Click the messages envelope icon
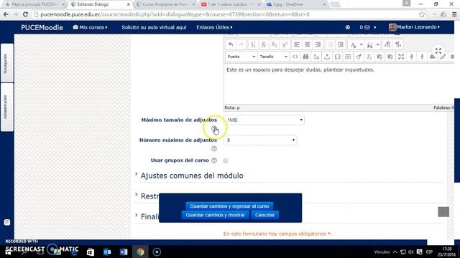The width and height of the screenshot is (460, 258). pyautogui.click(x=367, y=27)
